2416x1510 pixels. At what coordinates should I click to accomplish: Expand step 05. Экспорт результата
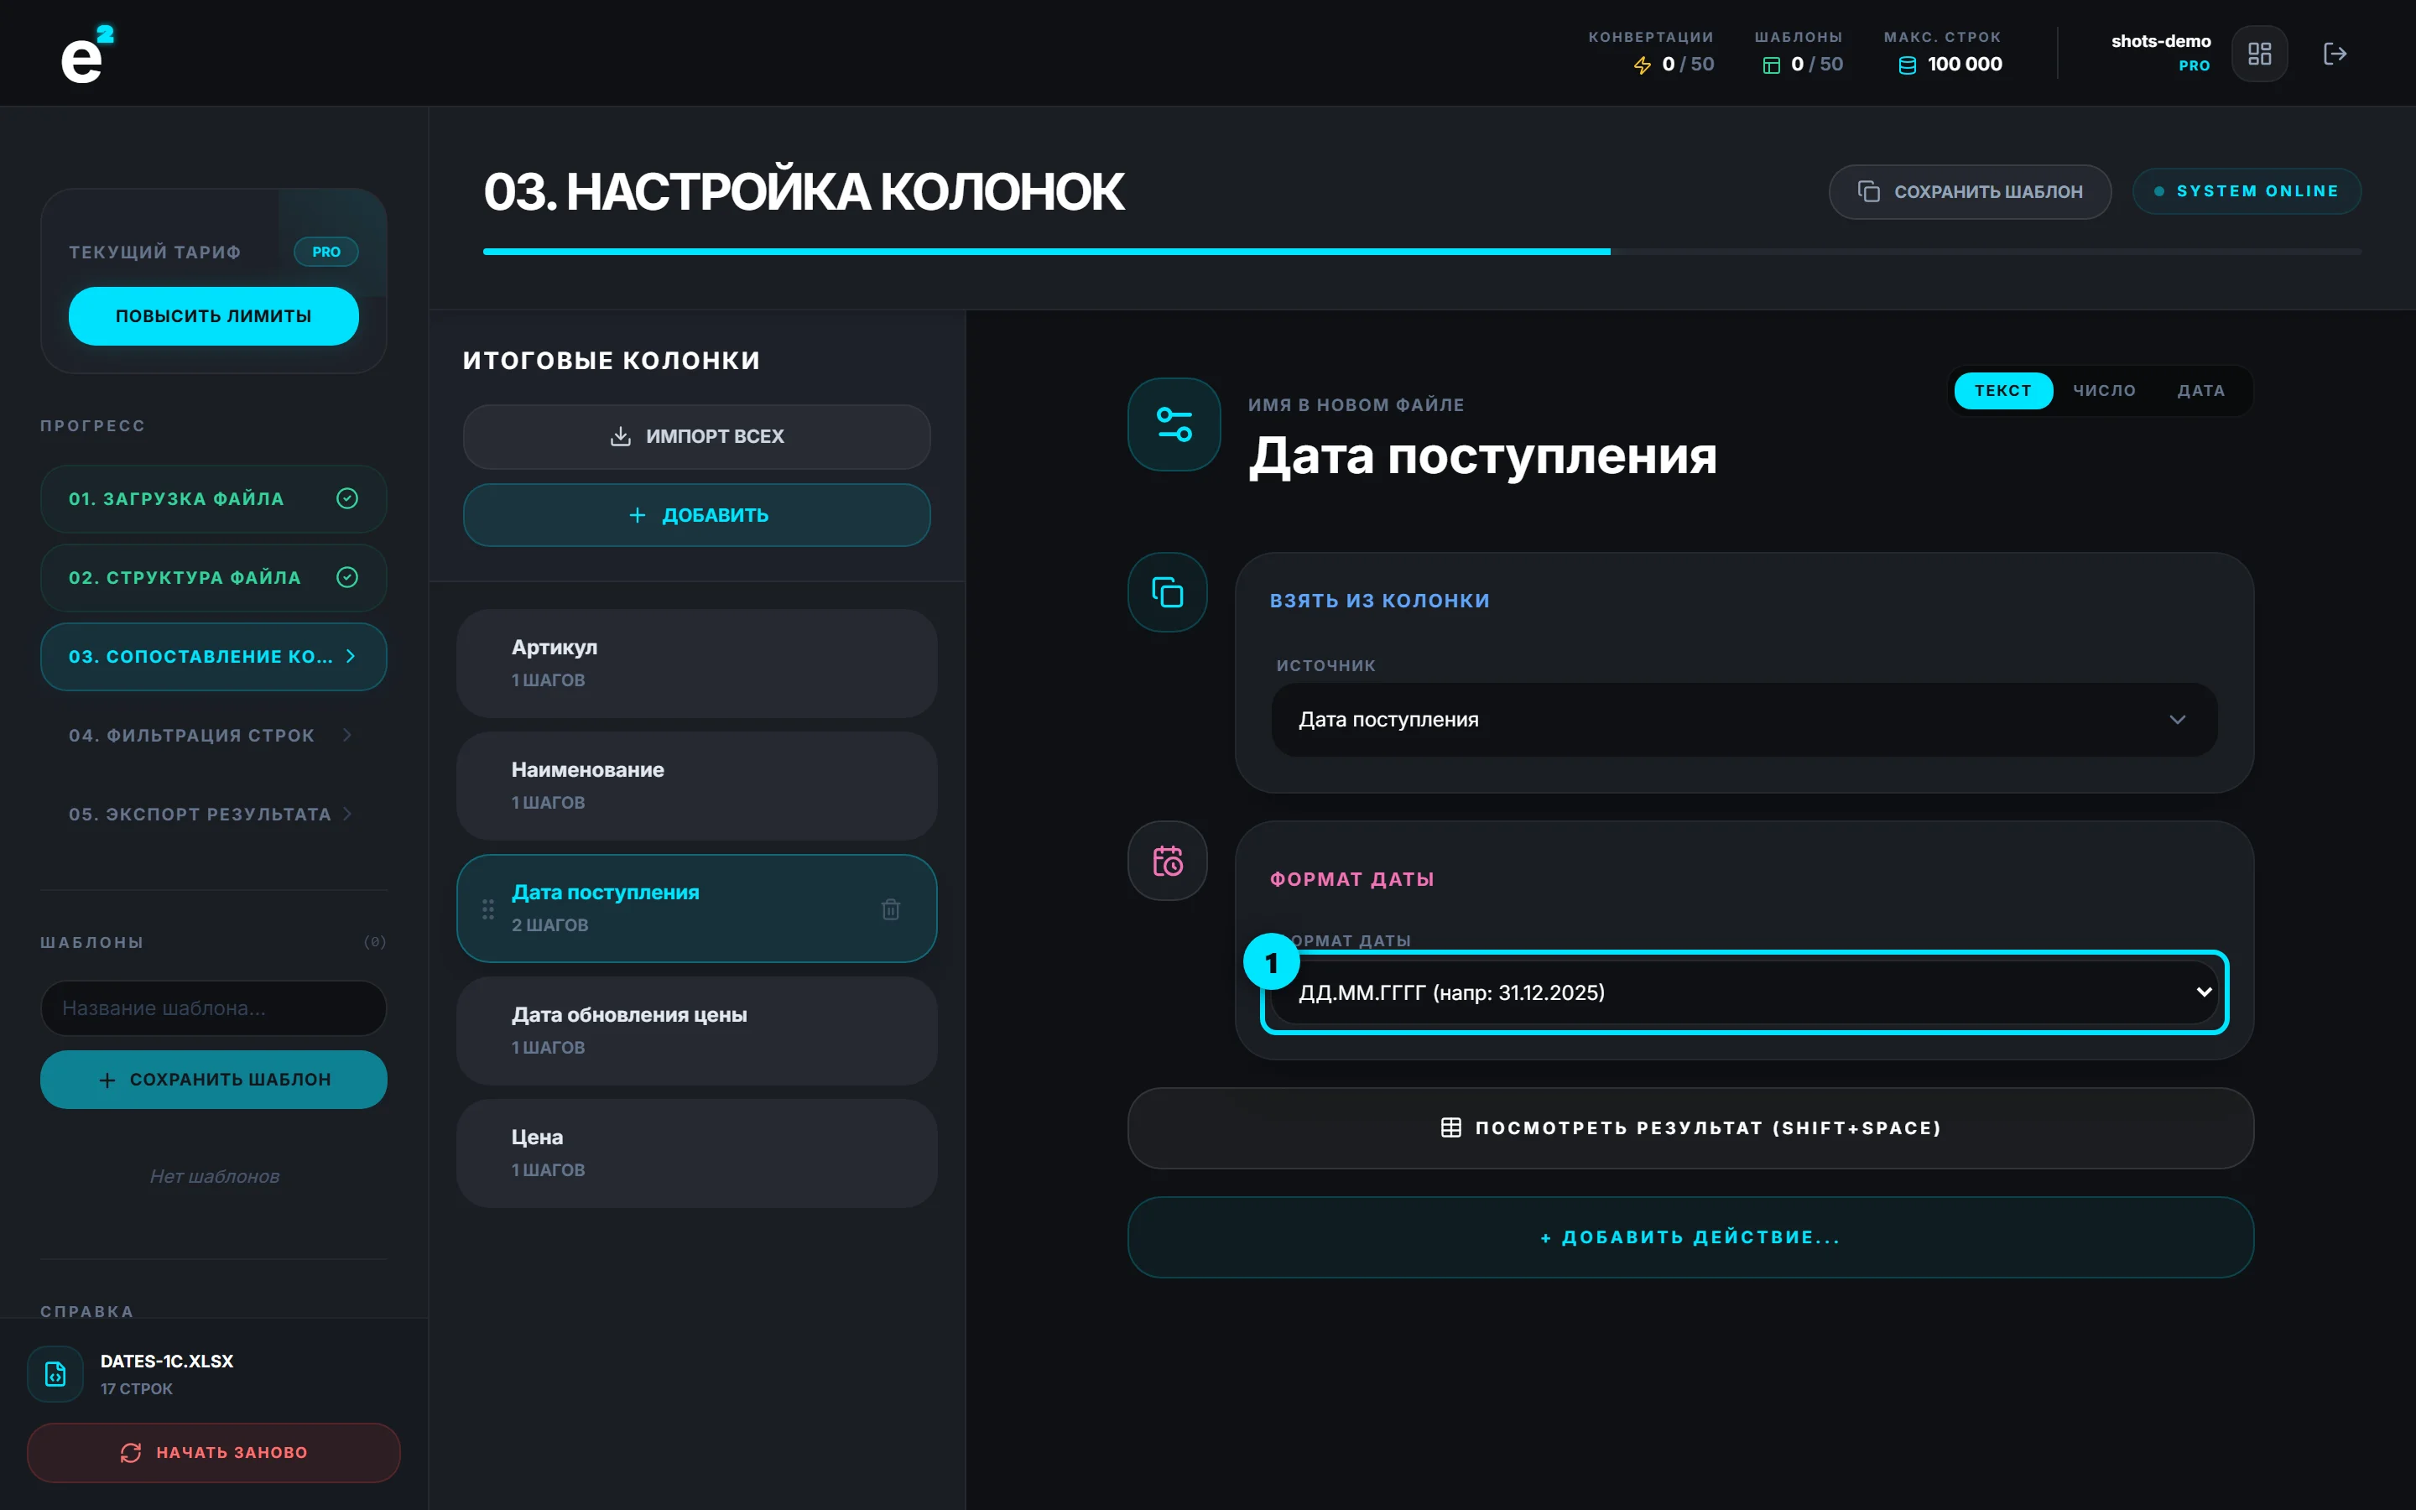(212, 814)
